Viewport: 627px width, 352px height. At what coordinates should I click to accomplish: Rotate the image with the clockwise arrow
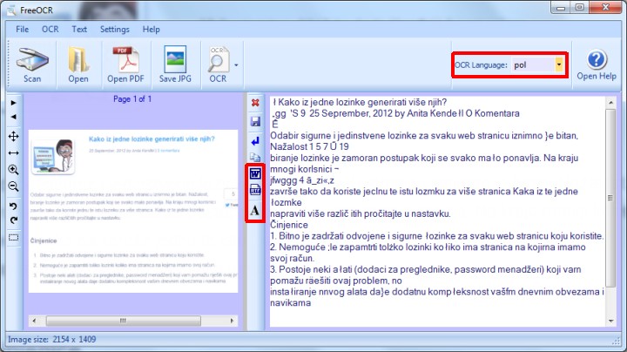coord(13,220)
